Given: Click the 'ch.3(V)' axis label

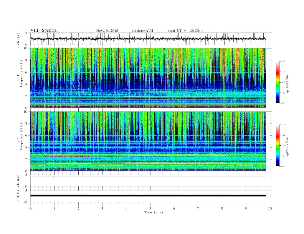Looking at the screenshot, I should tap(18, 181).
